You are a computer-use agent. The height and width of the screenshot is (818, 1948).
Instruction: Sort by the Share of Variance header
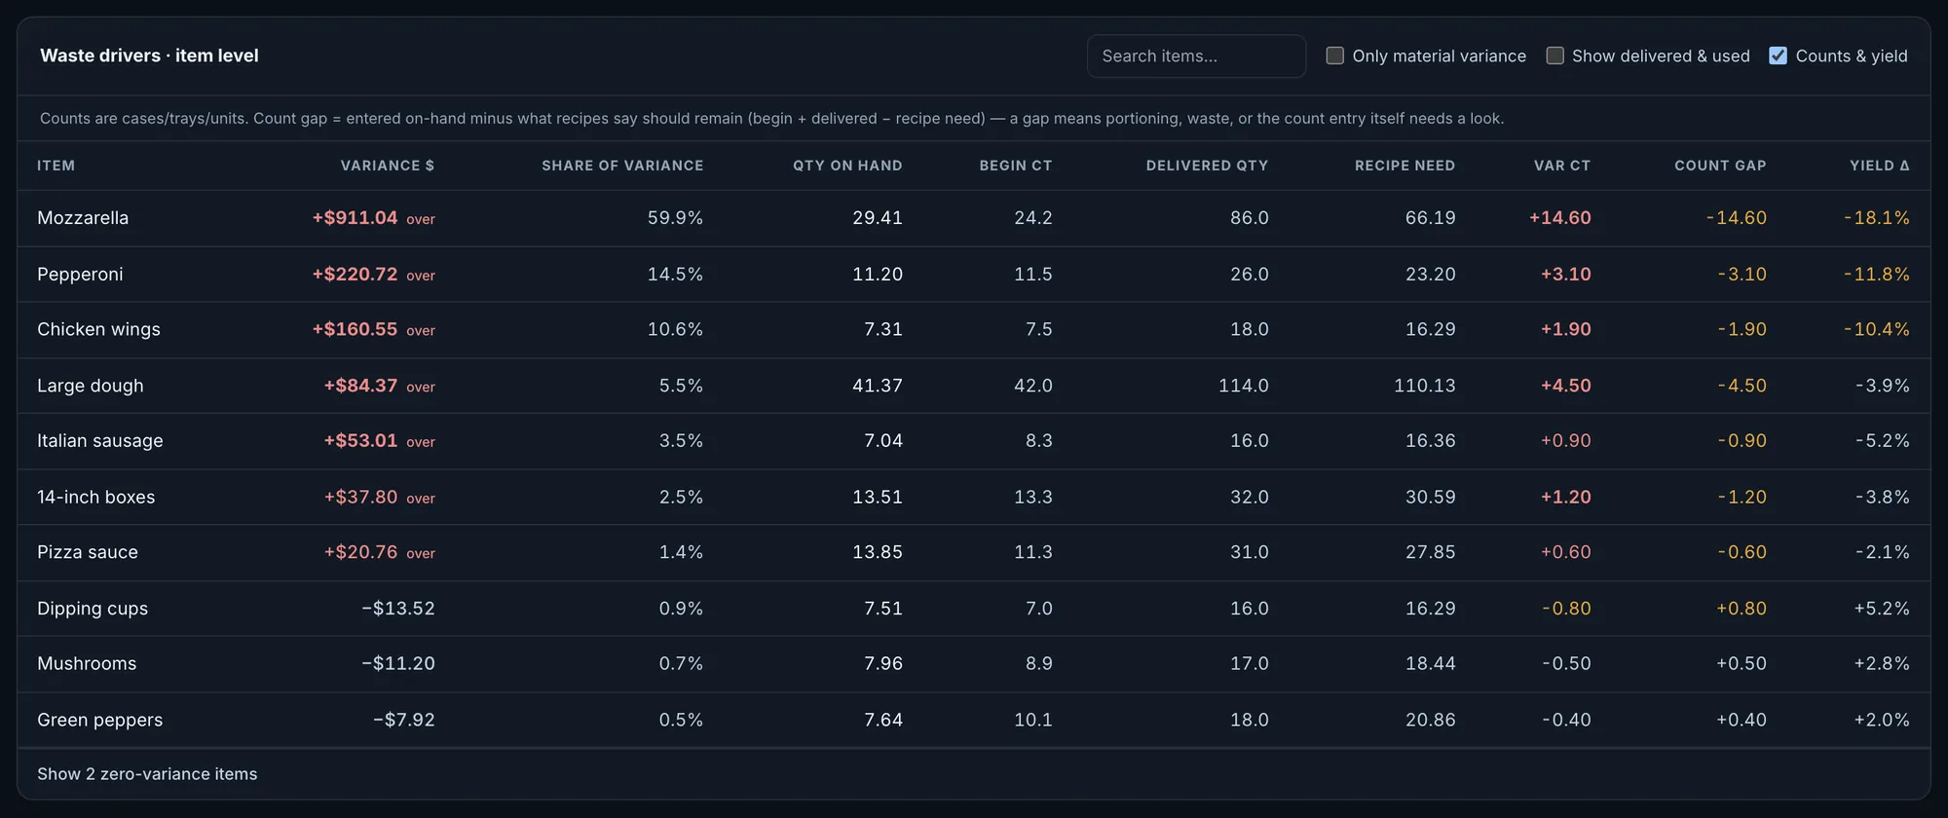point(622,166)
